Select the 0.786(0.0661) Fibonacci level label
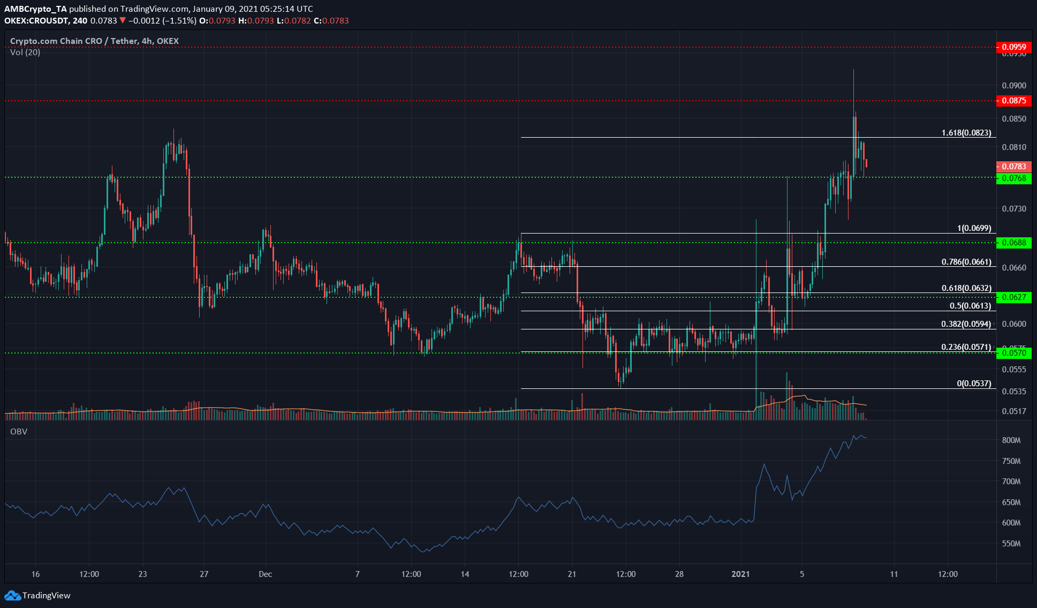1037x608 pixels. pos(966,262)
